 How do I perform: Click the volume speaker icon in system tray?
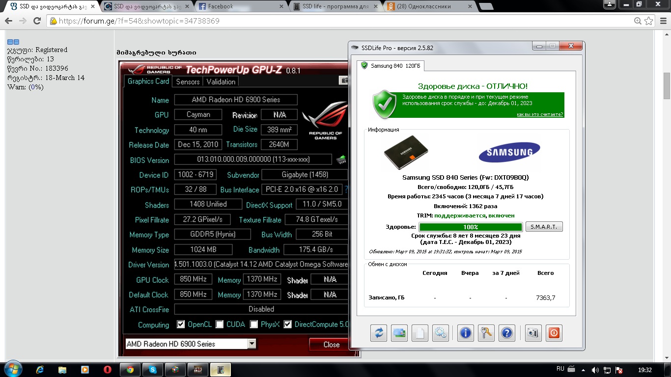(595, 370)
